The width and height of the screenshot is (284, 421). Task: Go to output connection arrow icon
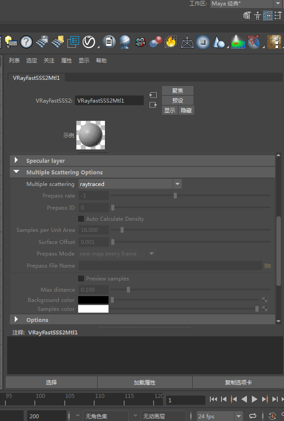(153, 105)
